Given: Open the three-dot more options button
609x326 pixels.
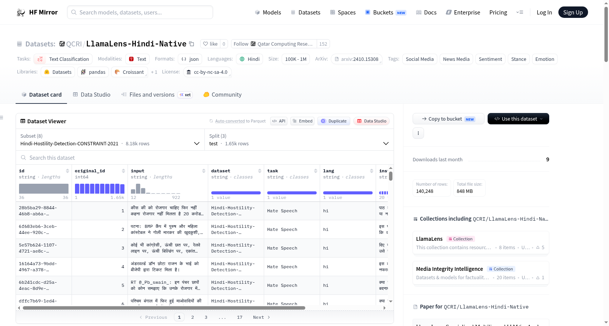Looking at the screenshot, I should [418, 133].
